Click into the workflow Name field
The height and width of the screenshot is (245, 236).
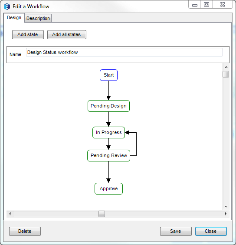point(124,52)
